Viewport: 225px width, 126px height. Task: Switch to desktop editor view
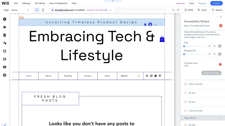tap(37, 10)
